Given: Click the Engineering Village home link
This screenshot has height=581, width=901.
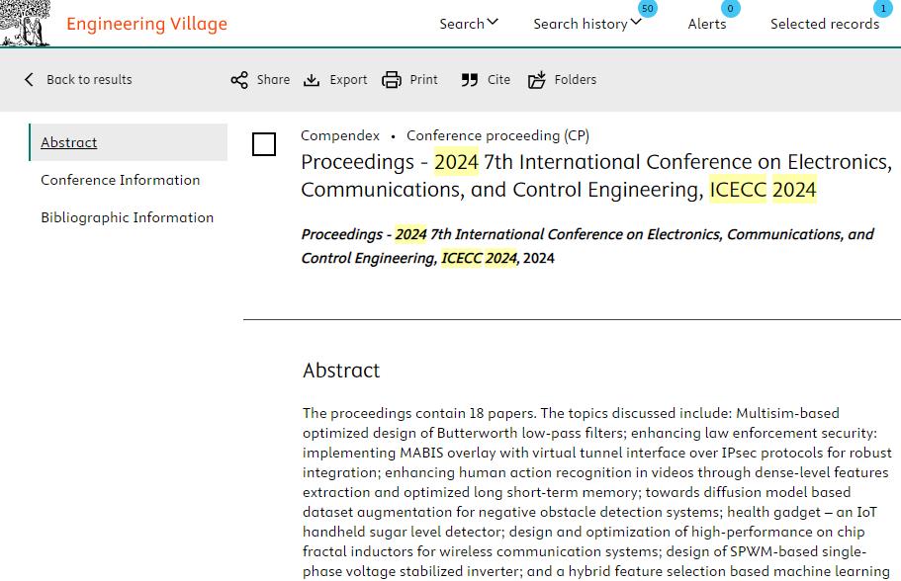Looking at the screenshot, I should pyautogui.click(x=146, y=24).
